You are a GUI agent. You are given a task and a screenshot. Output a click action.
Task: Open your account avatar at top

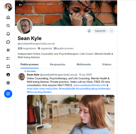tap(8, 7)
